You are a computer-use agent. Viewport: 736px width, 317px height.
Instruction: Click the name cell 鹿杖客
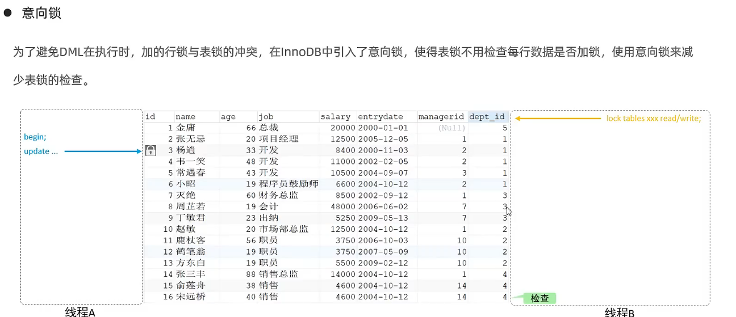(191, 240)
